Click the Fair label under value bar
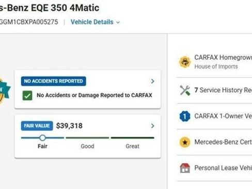 click(42, 146)
